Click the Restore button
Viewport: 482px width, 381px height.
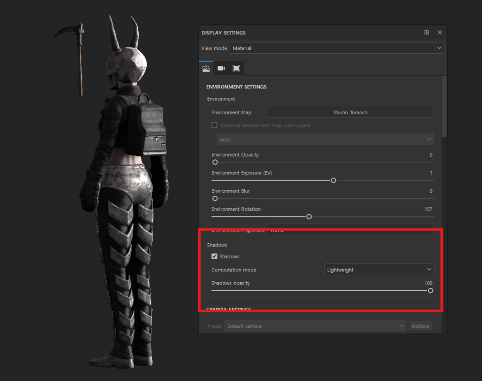click(420, 326)
